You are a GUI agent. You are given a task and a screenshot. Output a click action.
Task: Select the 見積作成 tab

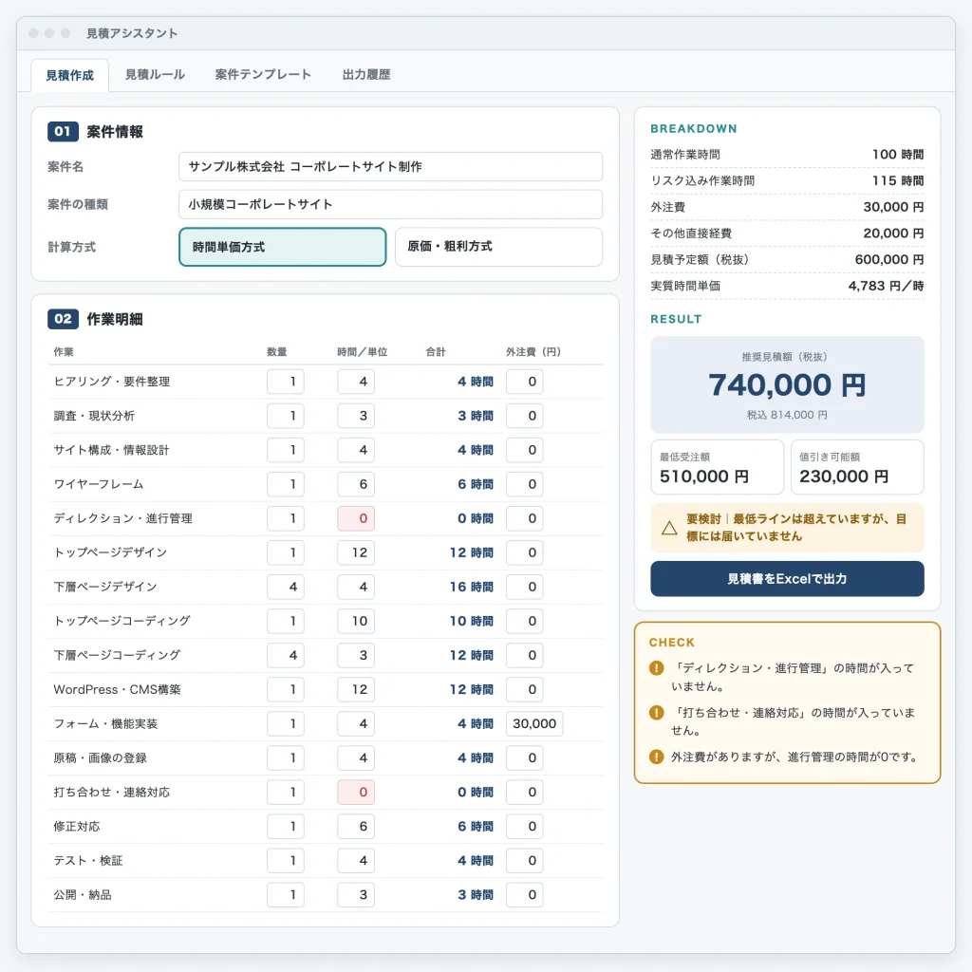(x=70, y=76)
